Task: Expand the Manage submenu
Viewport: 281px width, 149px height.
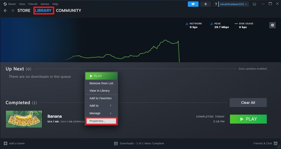Action: click(101, 113)
